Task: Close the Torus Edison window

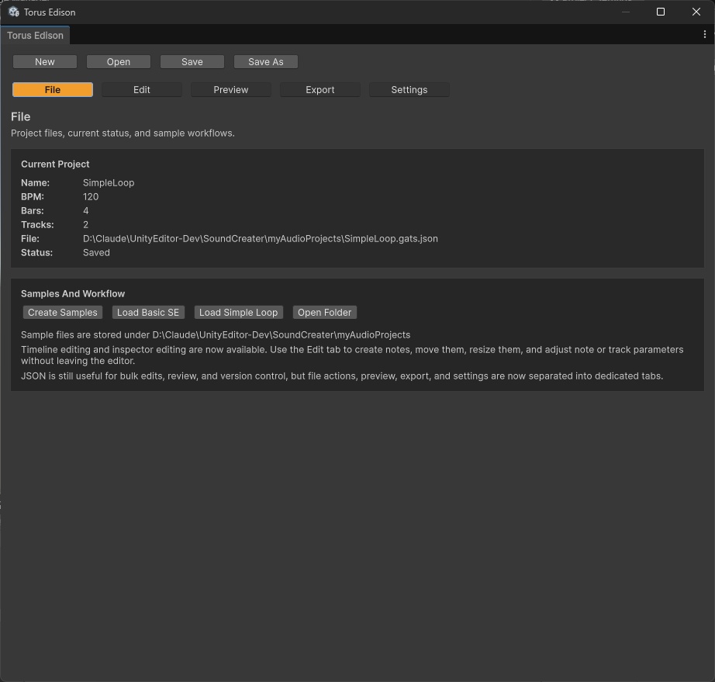Action: click(696, 12)
